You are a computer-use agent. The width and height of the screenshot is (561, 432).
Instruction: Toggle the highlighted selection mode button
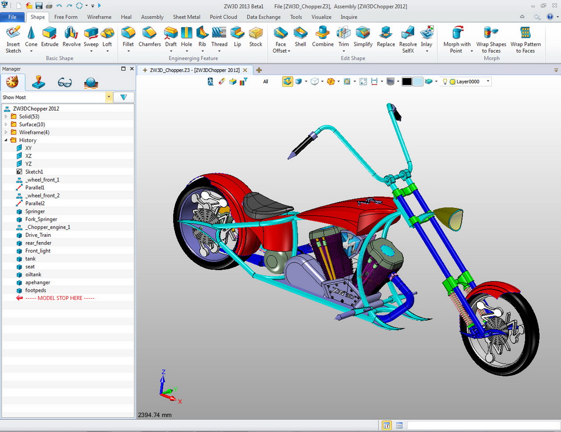coord(288,82)
